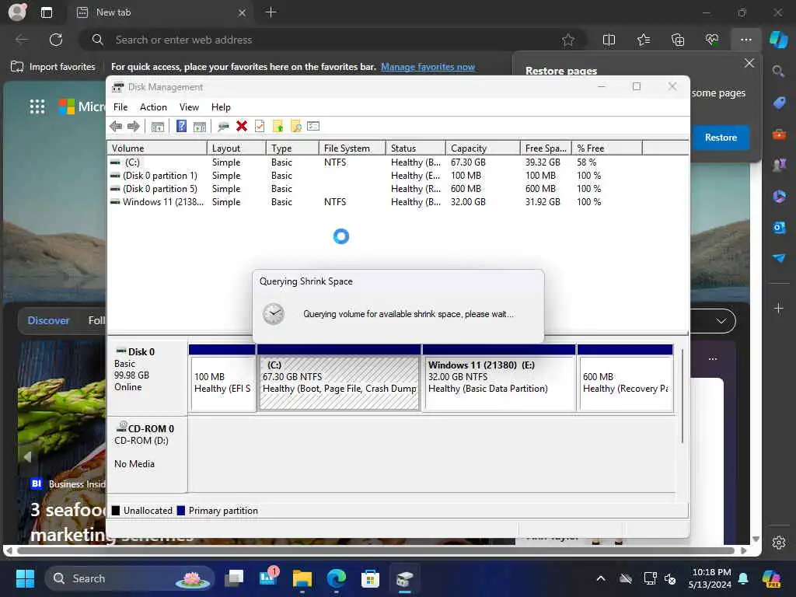This screenshot has height=597, width=796.
Task: Sort by the File System column header
Action: 351,148
